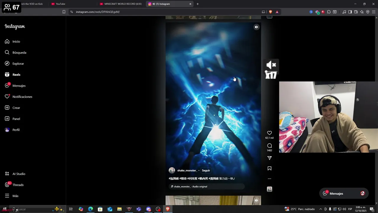
Task: Mute the Instagram tab via speaker icon
Action: coord(154,4)
